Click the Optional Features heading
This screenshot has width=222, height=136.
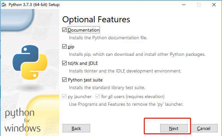pyautogui.click(x=96, y=19)
